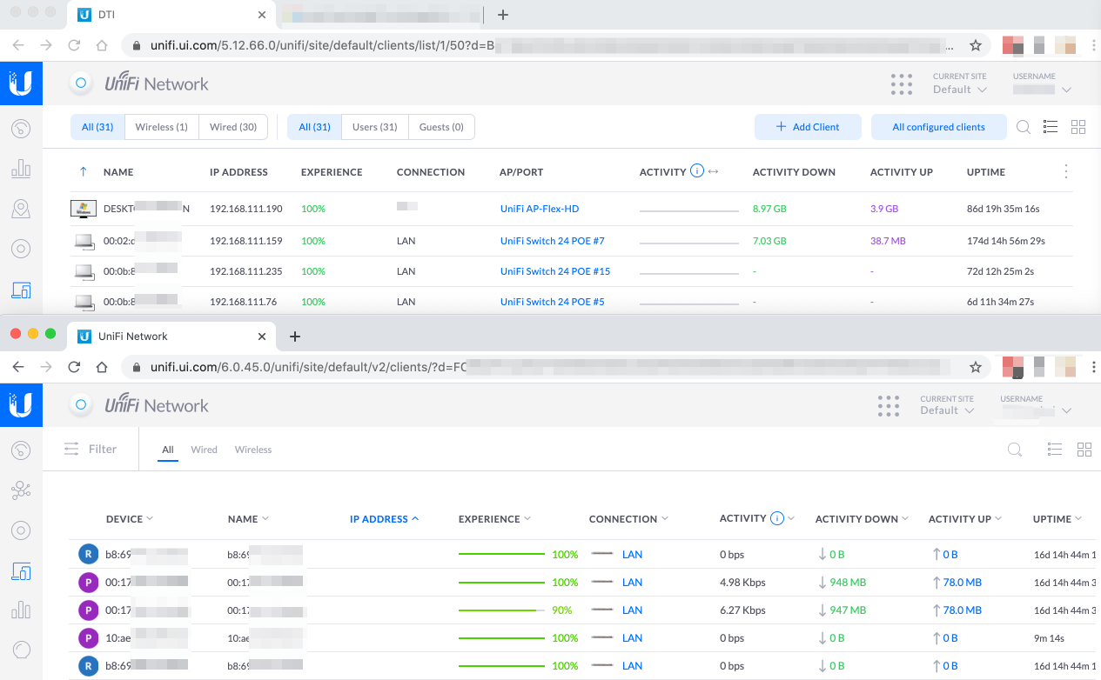Select Guests (0) filter
1101x680 pixels.
pos(441,127)
